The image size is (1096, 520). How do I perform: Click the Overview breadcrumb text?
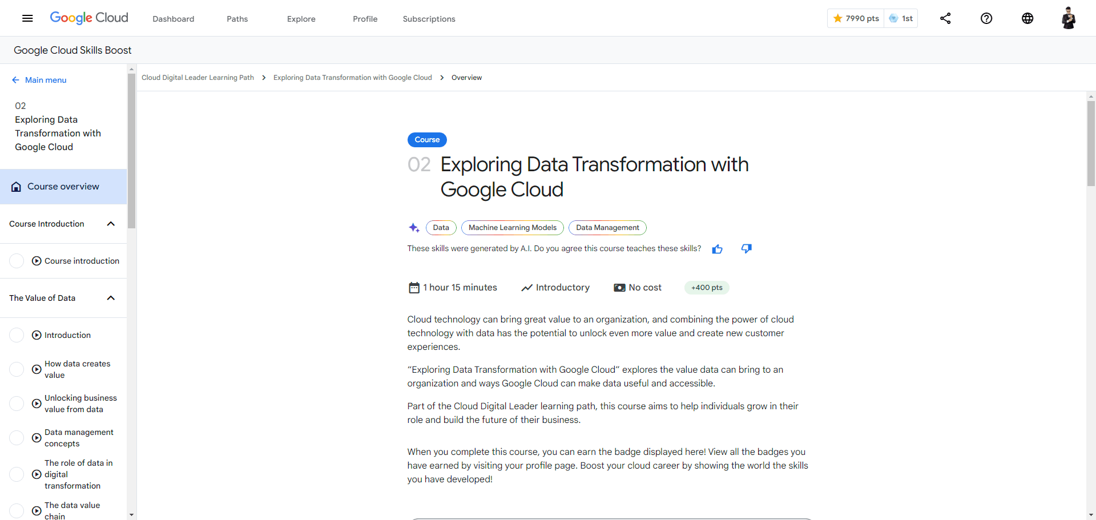tap(467, 78)
